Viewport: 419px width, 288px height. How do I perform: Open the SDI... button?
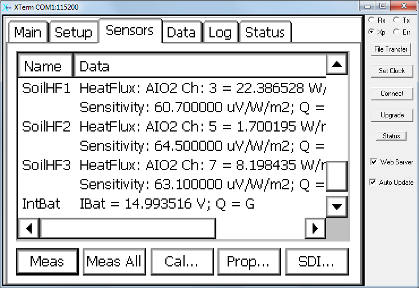(317, 261)
